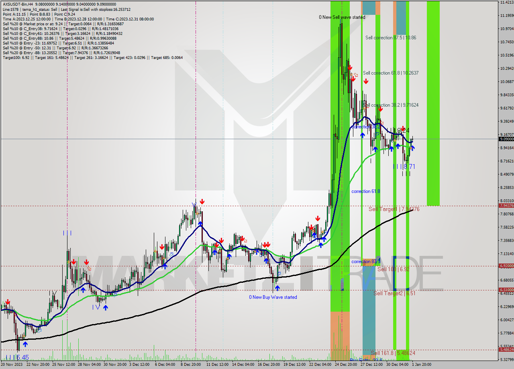514x369 pixels.
Task: Click the 'Time A:2023.12.25 12:00:00' info line
Action: coord(78,19)
